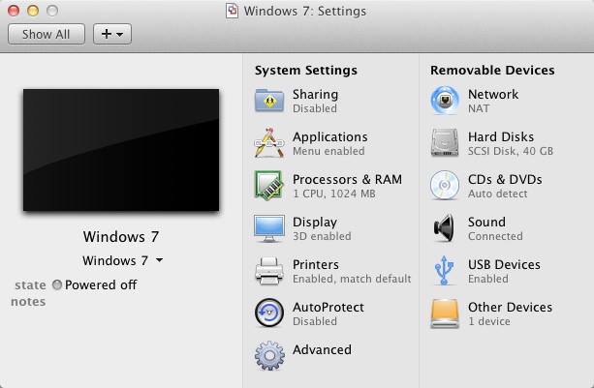Screen dimensions: 594x388
Task: Click 'Auto detect' status text
Action: click(497, 194)
